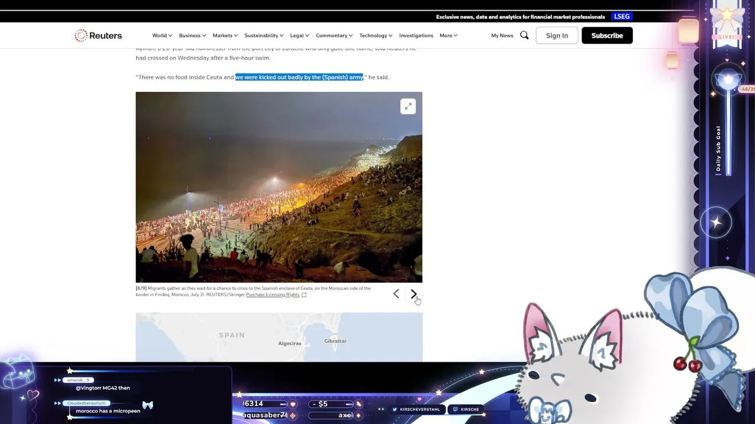Screen dimensions: 755x424
Task: Expand the World menu
Action: [x=162, y=35]
